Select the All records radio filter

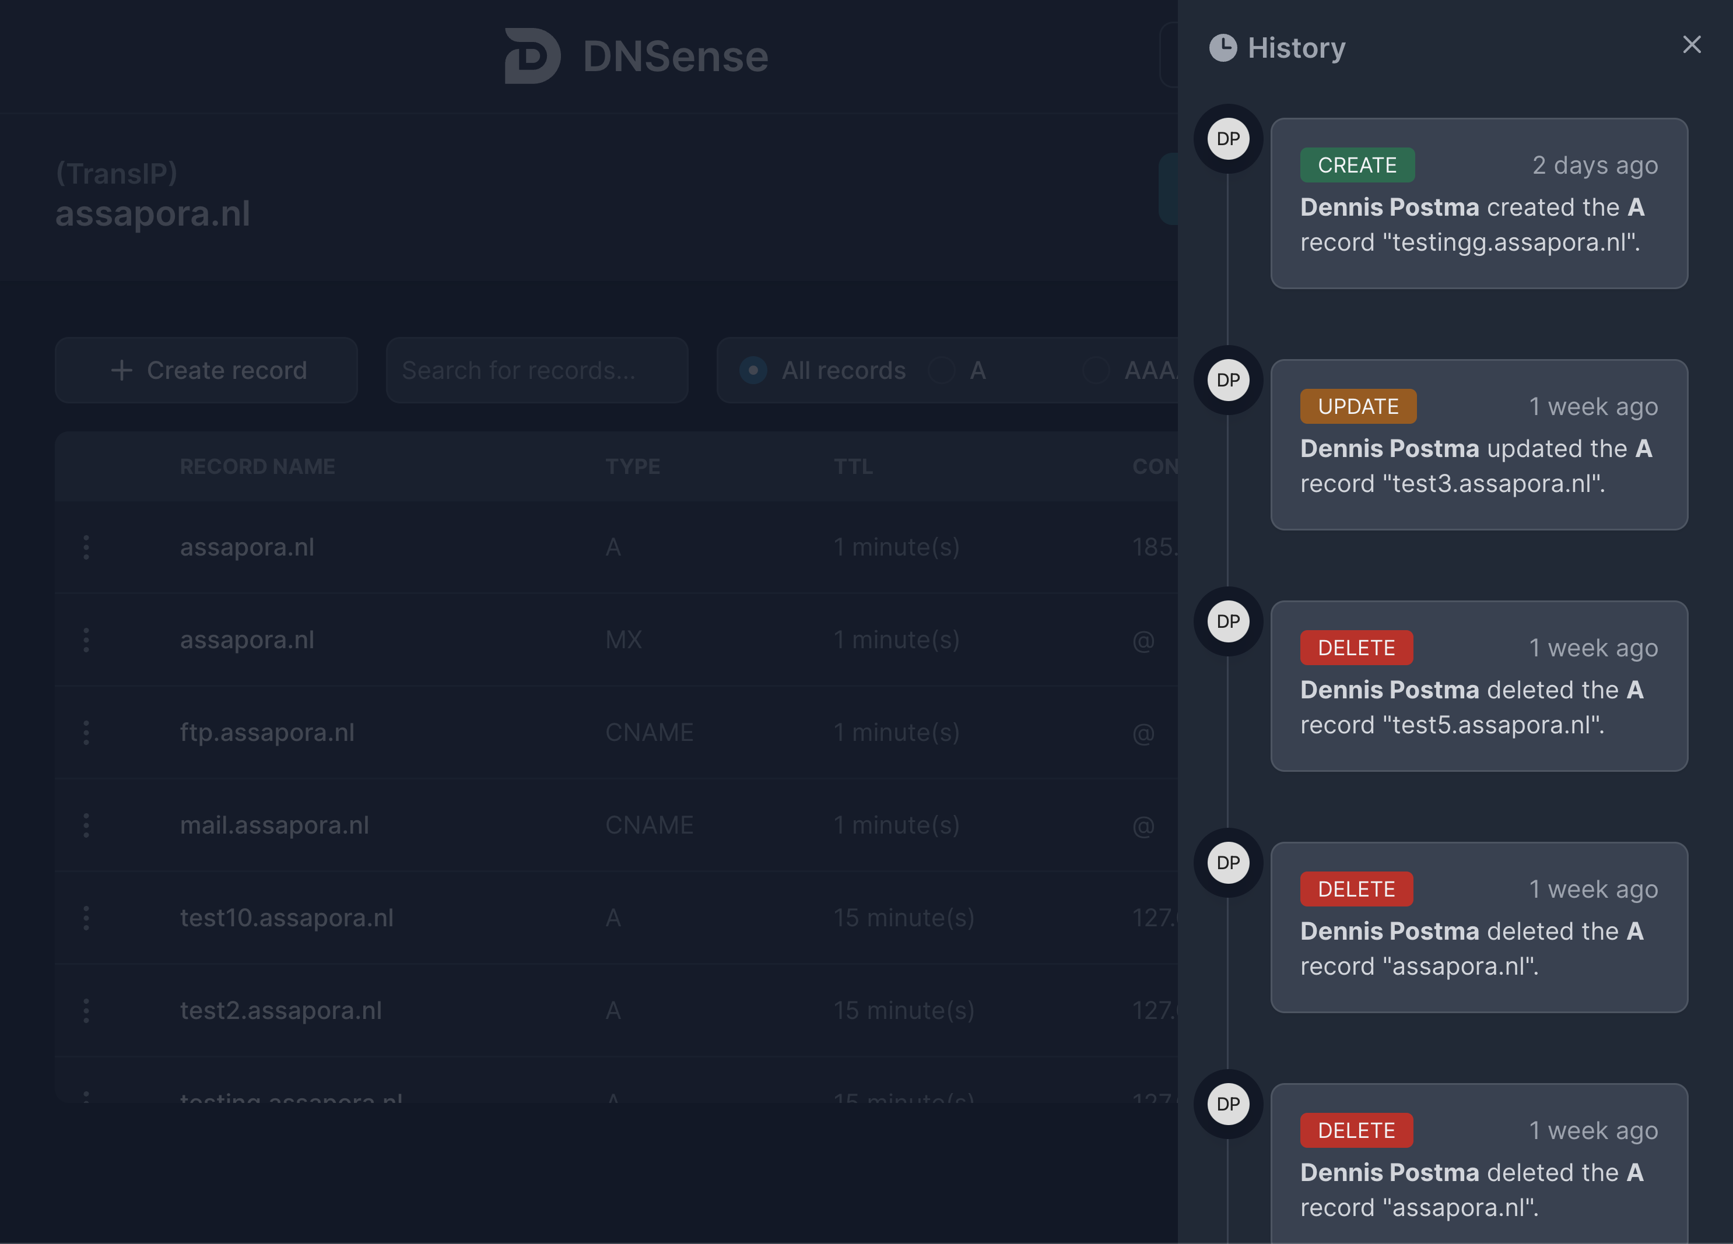pyautogui.click(x=753, y=370)
